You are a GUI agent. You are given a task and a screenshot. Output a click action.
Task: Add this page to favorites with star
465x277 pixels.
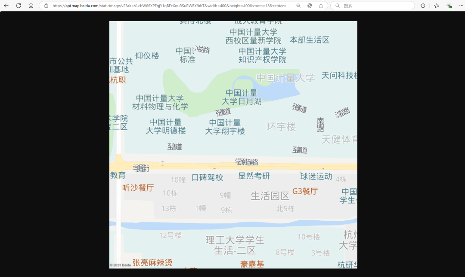(x=321, y=6)
